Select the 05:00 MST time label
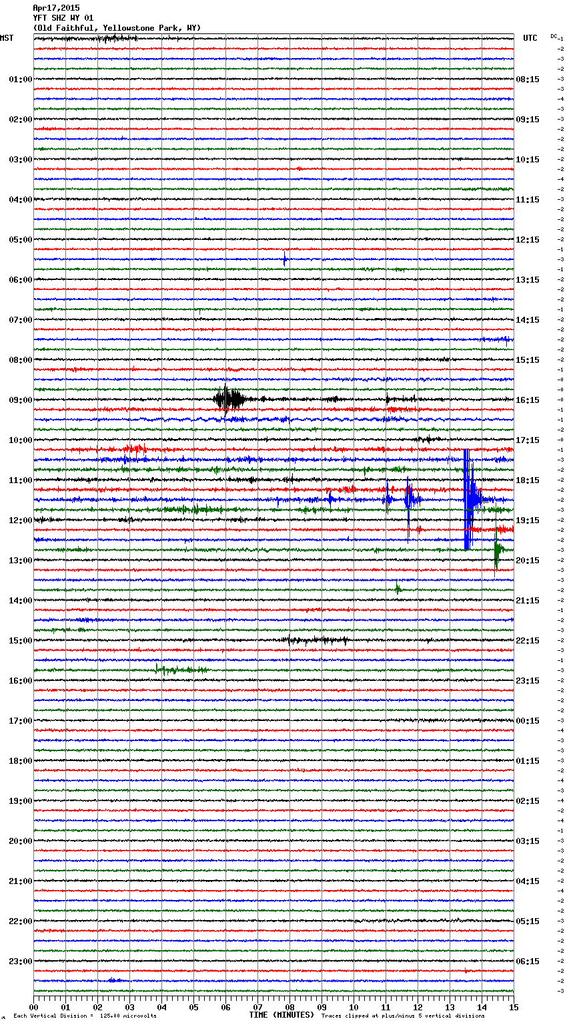The image size is (567, 1025). [x=20, y=240]
